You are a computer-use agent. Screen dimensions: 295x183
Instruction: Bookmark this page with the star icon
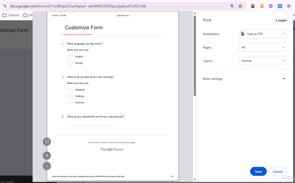pyautogui.click(x=240, y=6)
